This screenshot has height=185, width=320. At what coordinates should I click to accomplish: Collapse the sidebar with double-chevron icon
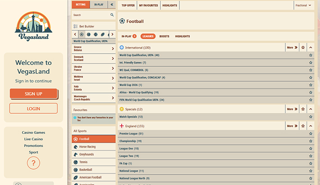click(111, 5)
